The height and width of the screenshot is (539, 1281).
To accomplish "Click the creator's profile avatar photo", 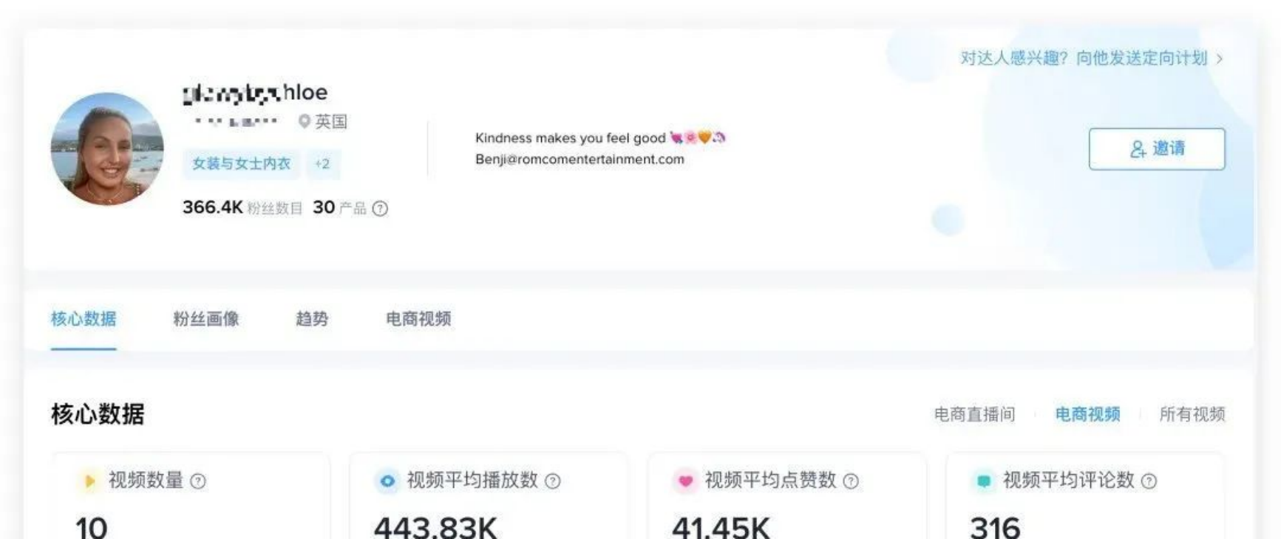I will point(107,149).
